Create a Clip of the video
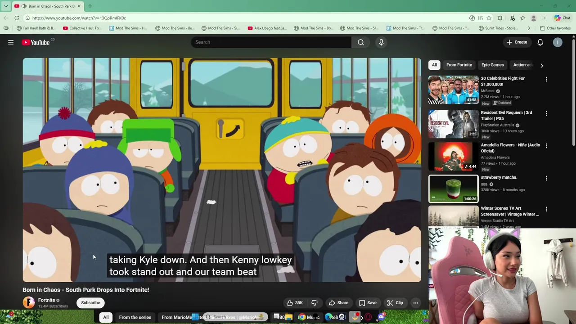 click(x=395, y=303)
